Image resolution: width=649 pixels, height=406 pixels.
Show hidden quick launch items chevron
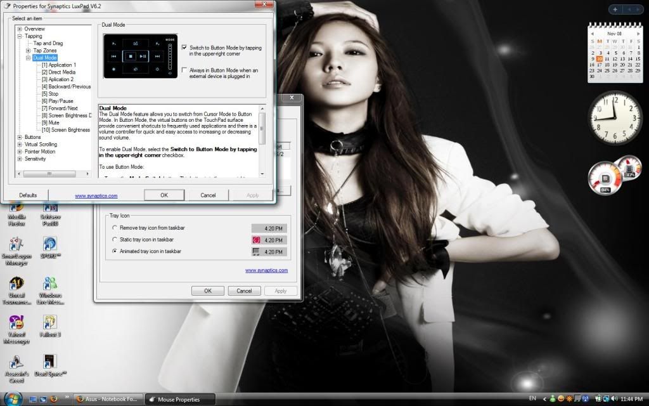(x=67, y=397)
